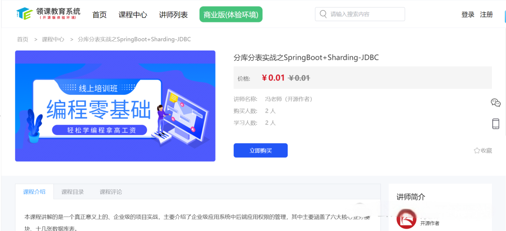The height and width of the screenshot is (231, 506).
Task: Switch to the 课程评论 tab
Action: coord(111,192)
